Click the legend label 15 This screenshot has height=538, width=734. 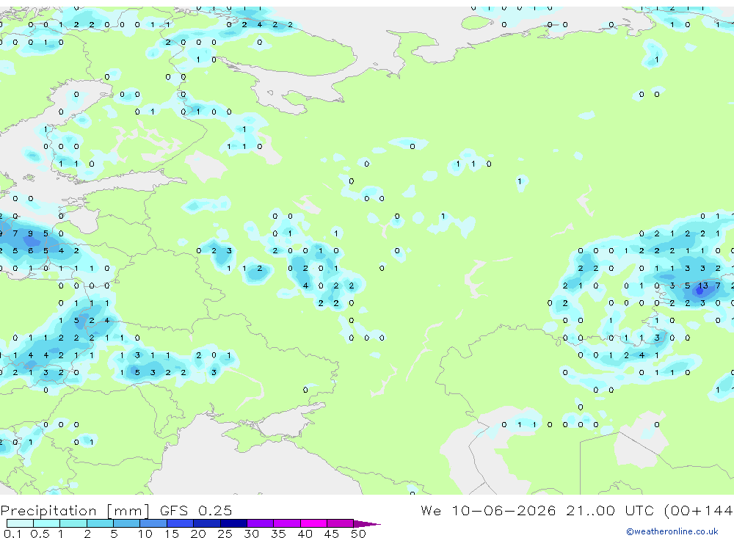pos(171,534)
